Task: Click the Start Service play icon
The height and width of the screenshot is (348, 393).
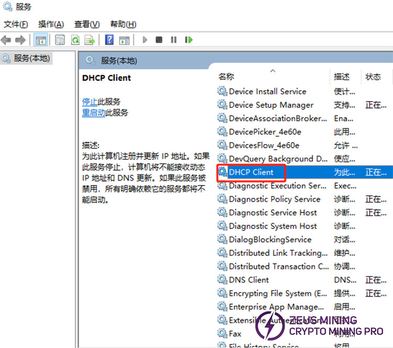Action: click(145, 40)
